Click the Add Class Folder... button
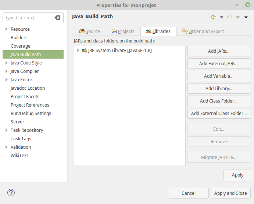 tap(219, 101)
